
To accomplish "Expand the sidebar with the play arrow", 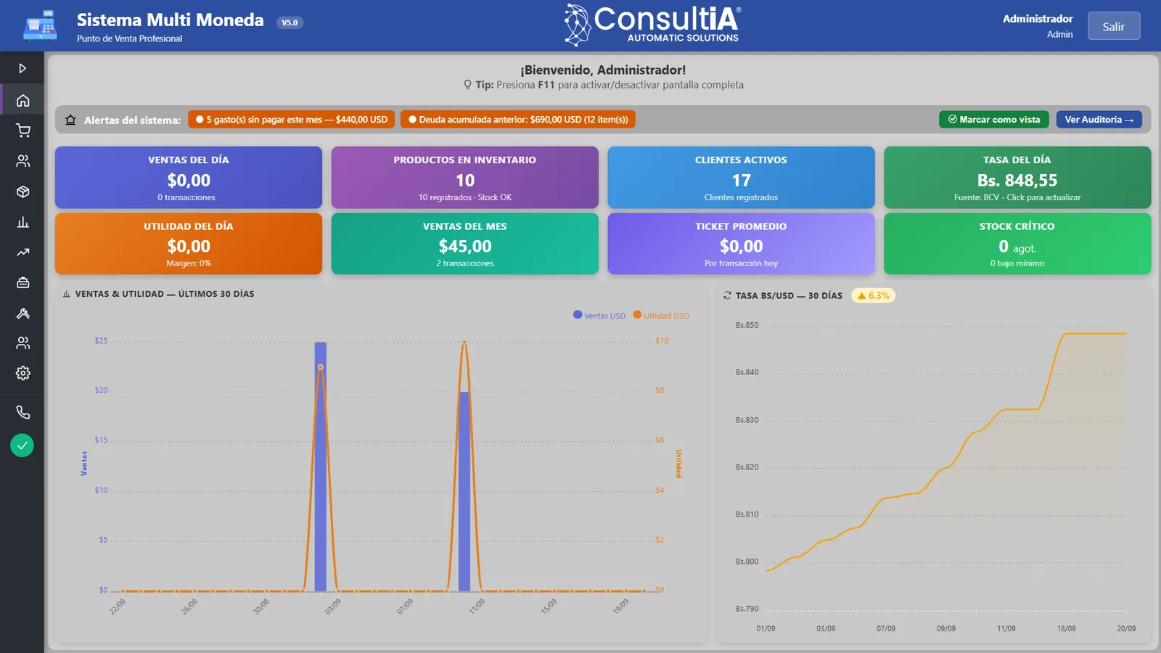I will [22, 68].
